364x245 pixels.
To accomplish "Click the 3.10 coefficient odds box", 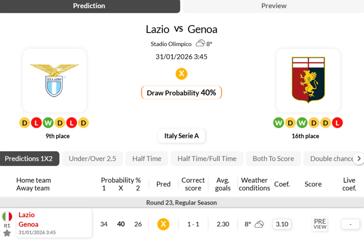I will click(282, 224).
